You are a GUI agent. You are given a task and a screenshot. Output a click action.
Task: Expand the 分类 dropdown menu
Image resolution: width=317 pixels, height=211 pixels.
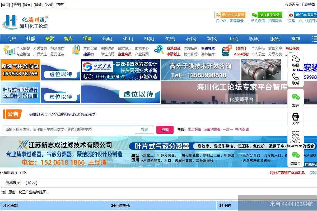[107, 39]
